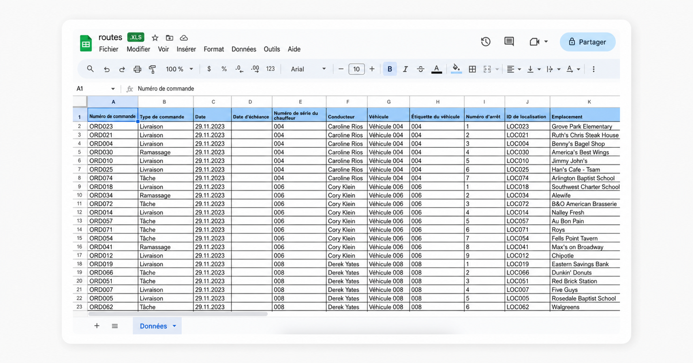
Task: Open the fill color picker
Action: pyautogui.click(x=456, y=69)
